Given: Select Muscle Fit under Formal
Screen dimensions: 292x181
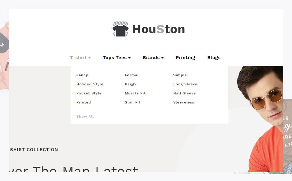Looking at the screenshot, I should point(135,93).
